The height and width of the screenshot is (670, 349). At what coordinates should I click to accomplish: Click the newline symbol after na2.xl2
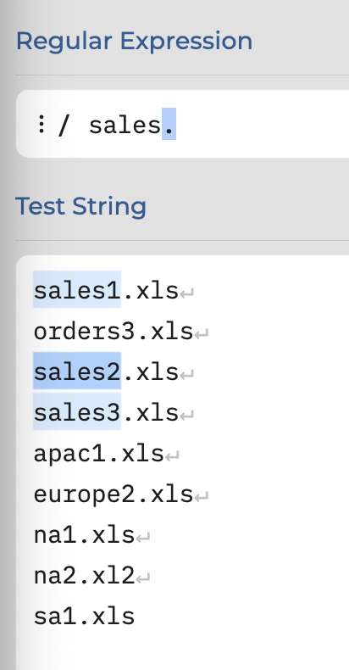(x=143, y=578)
